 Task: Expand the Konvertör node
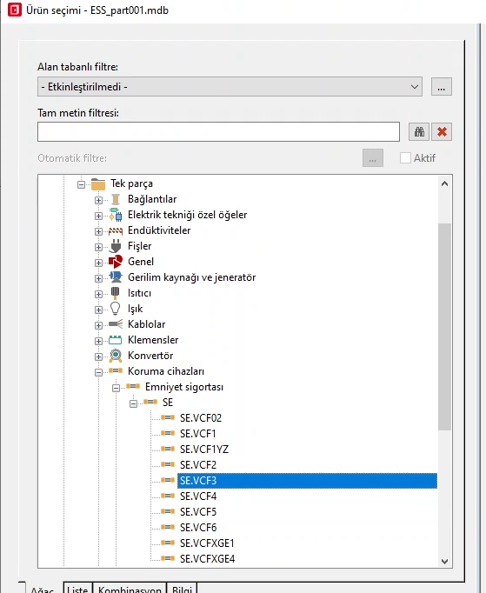(x=98, y=357)
